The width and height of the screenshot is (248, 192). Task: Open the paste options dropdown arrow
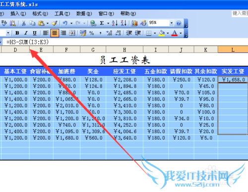click(48, 23)
